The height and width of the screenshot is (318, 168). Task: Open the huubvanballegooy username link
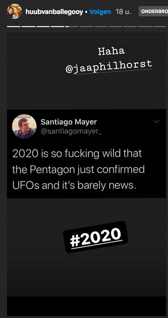54,12
